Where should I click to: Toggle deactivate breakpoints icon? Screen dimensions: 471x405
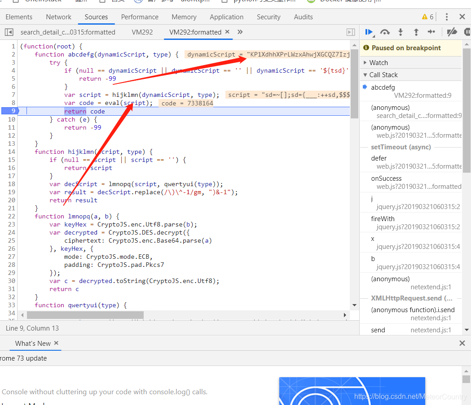click(x=452, y=32)
